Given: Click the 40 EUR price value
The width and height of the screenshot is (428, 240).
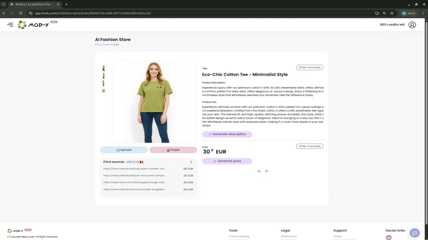Looking at the screenshot, I should [188, 189].
